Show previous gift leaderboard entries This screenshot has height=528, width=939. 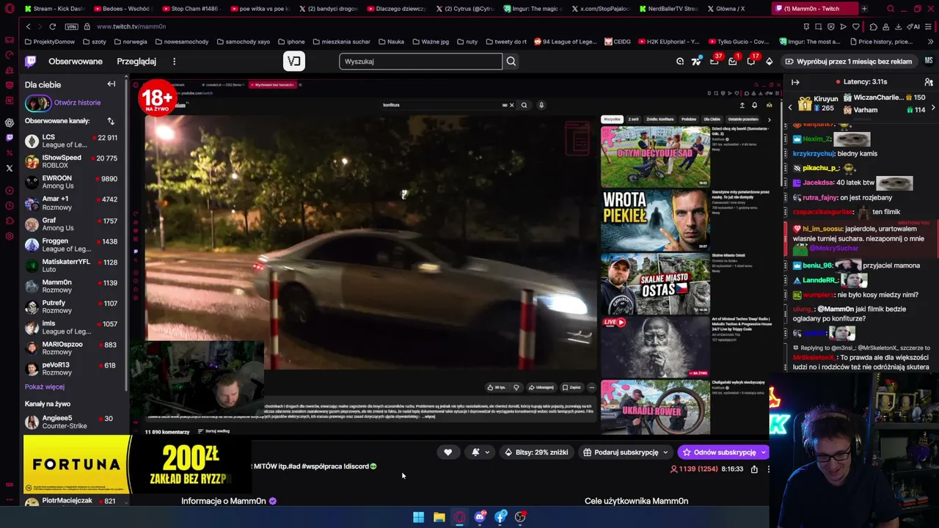click(790, 108)
